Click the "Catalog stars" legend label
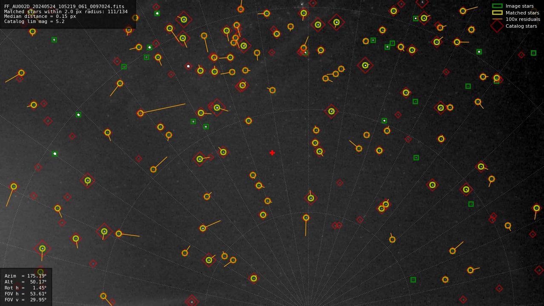The height and width of the screenshot is (306, 544). click(x=521, y=26)
